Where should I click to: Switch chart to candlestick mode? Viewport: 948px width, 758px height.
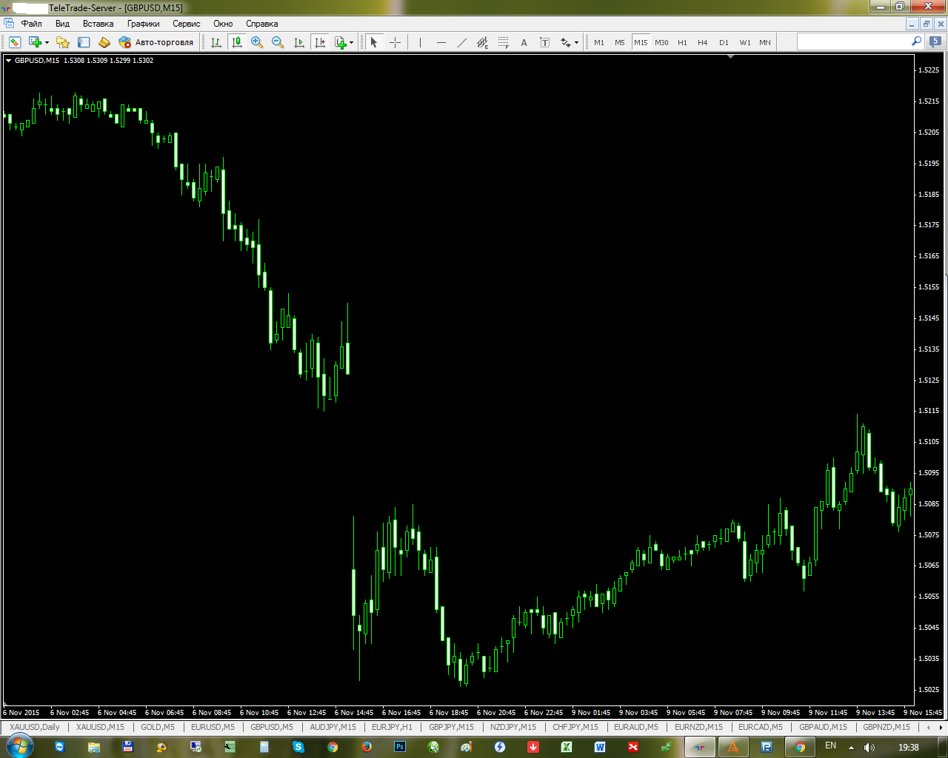(236, 42)
